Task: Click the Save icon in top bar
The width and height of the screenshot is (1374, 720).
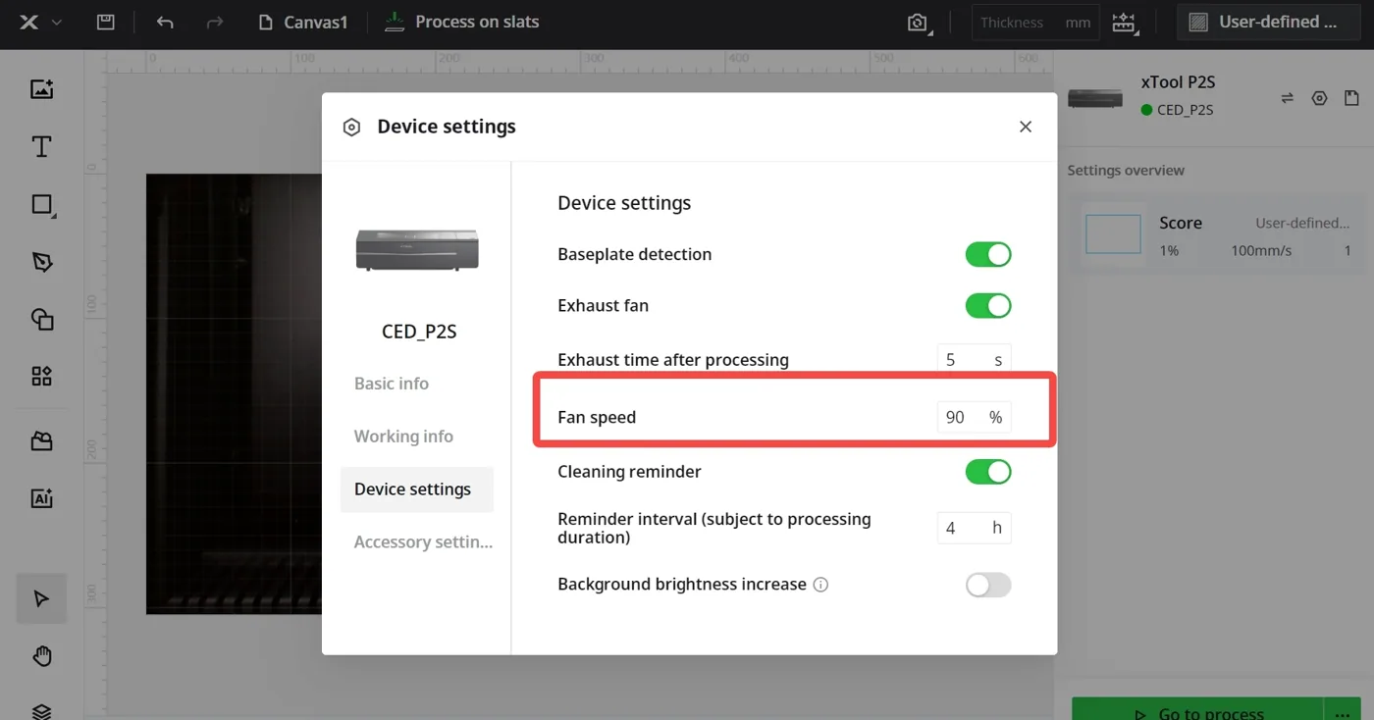Action: click(x=106, y=22)
